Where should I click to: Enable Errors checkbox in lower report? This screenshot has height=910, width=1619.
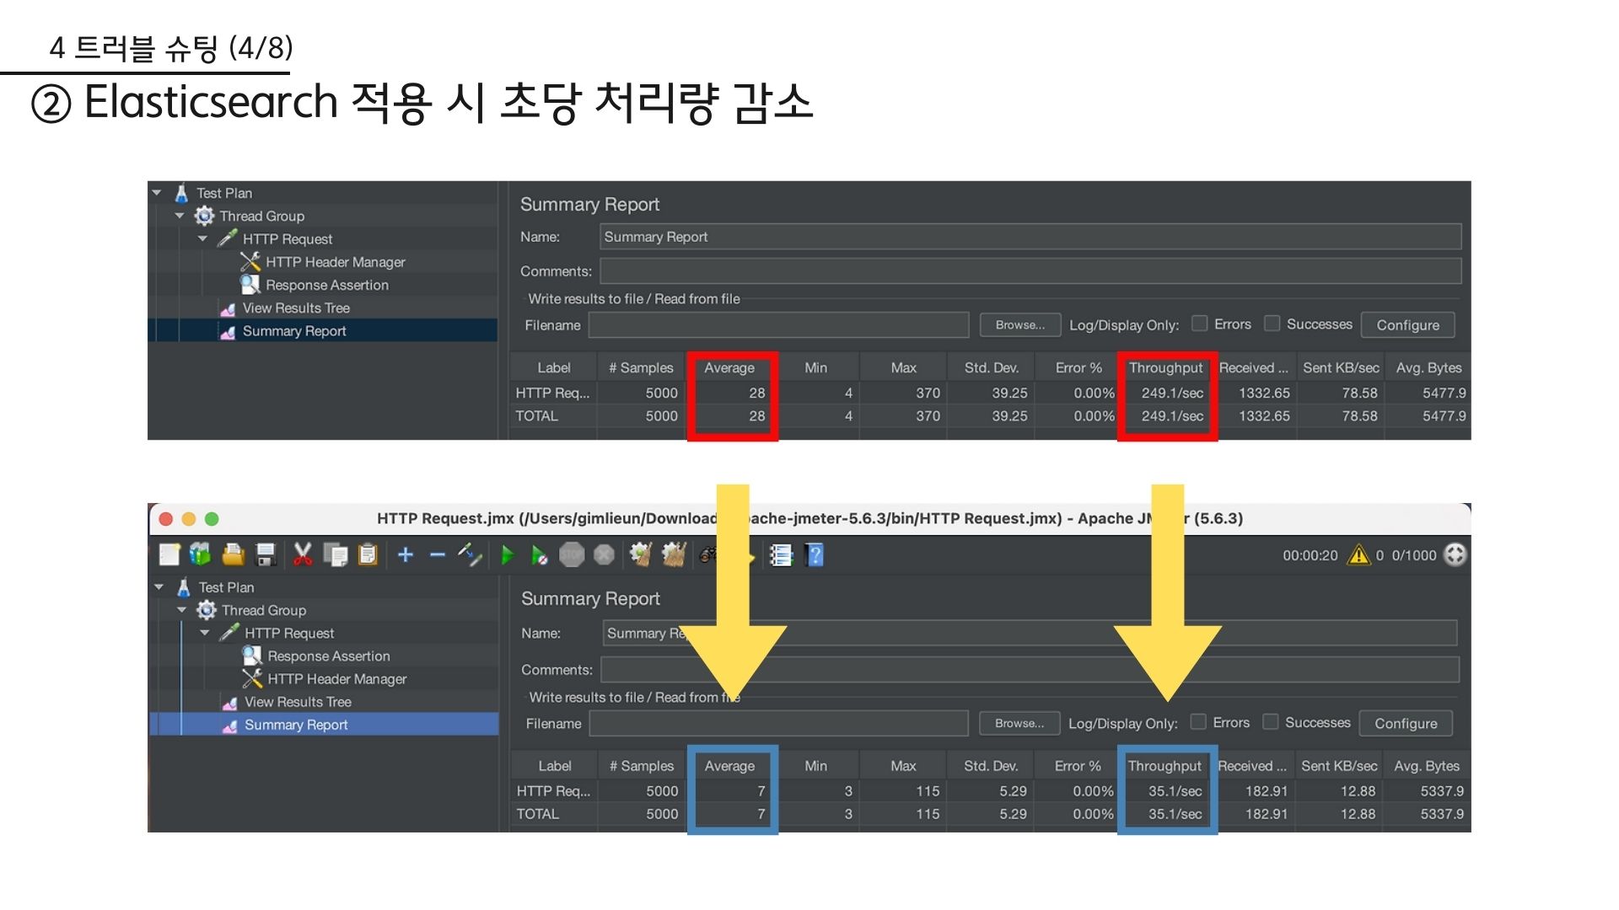point(1198,722)
